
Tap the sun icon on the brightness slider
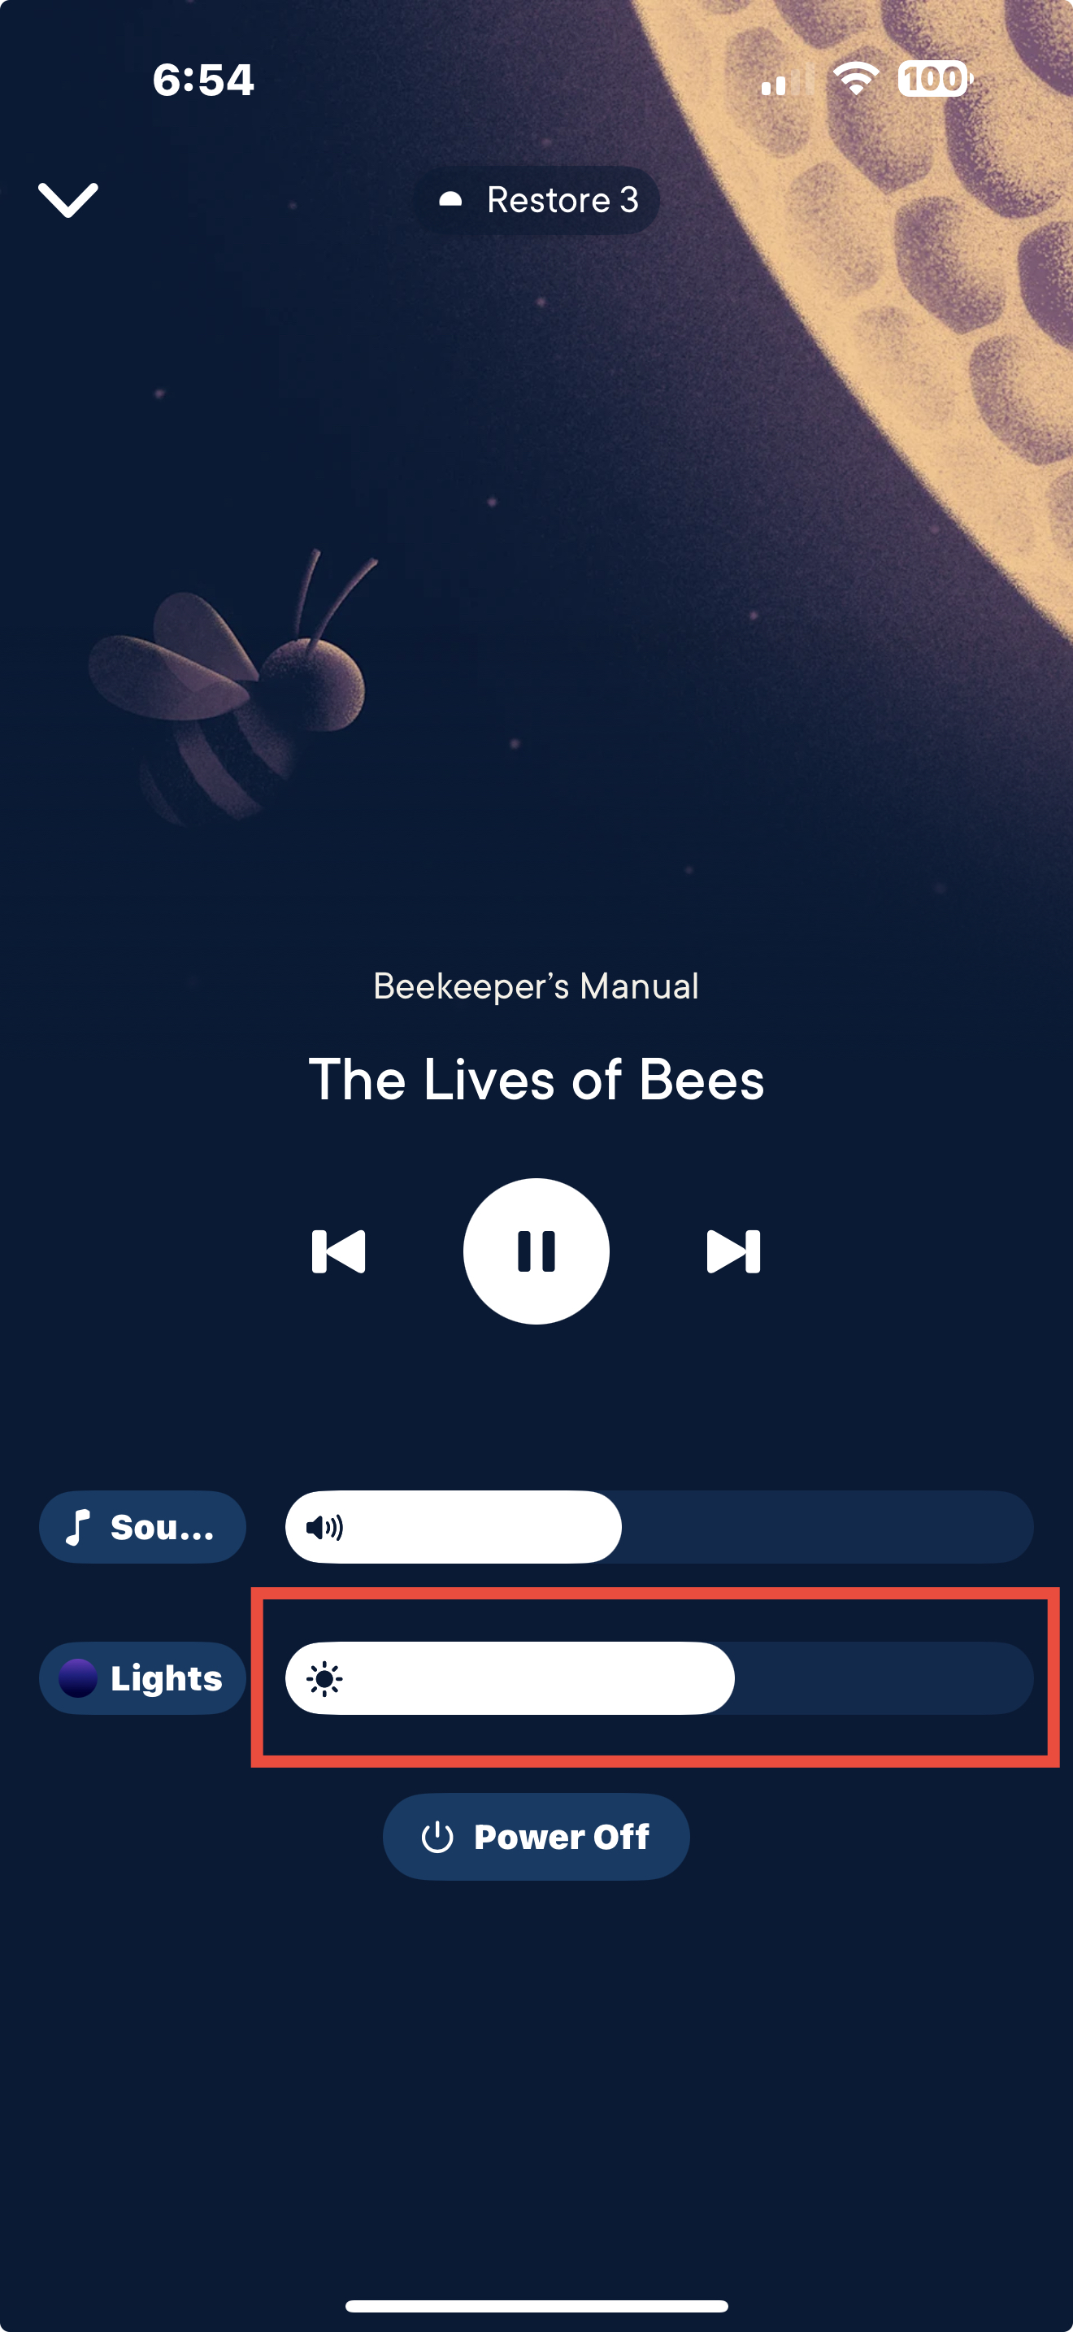324,1679
